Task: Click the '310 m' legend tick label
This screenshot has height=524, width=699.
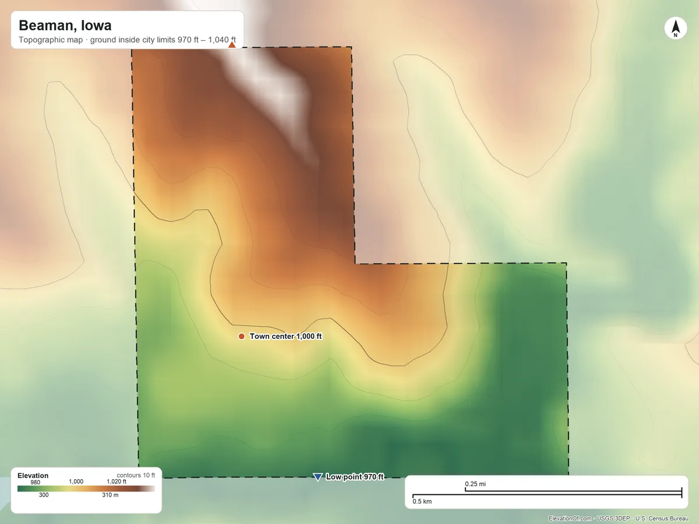Action: point(111,495)
